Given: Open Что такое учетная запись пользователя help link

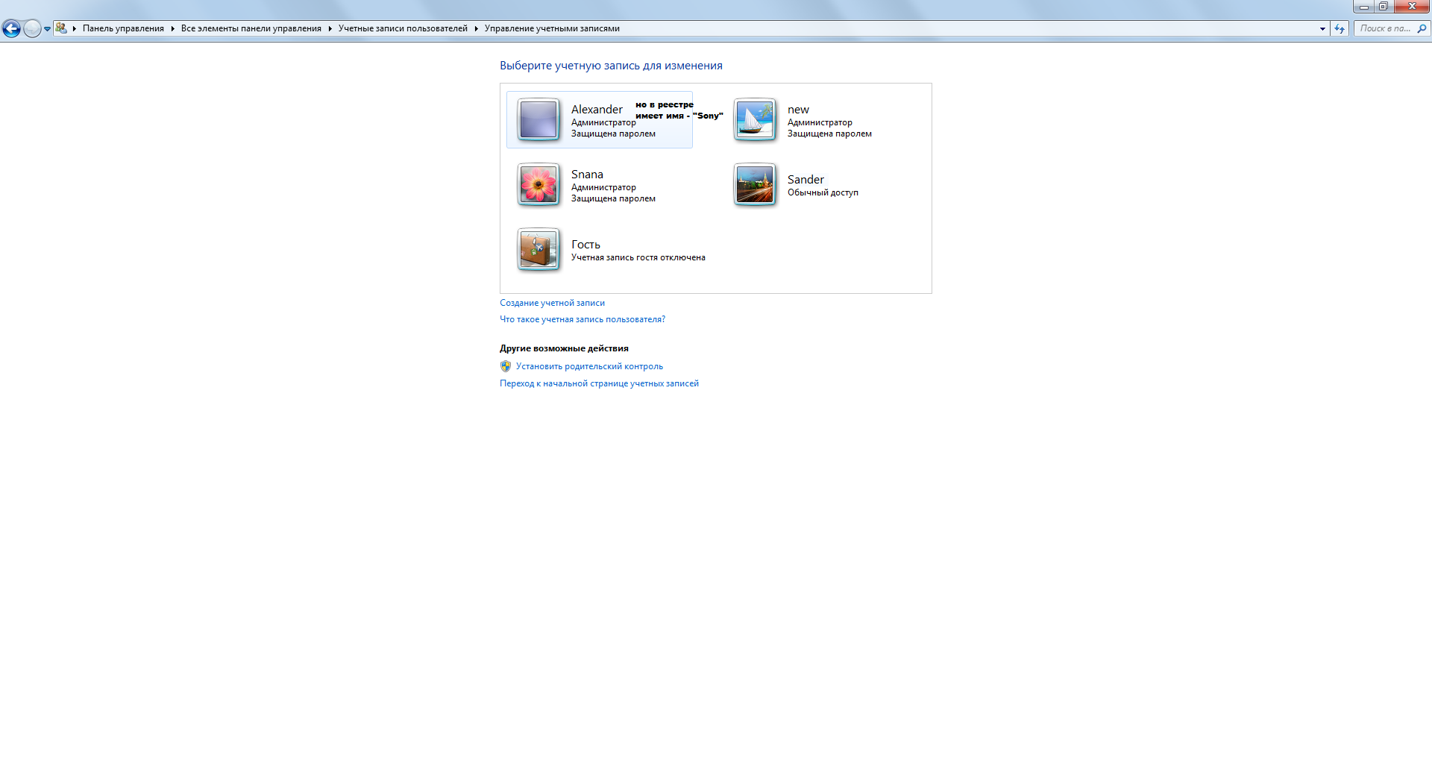Looking at the screenshot, I should pyautogui.click(x=582, y=319).
